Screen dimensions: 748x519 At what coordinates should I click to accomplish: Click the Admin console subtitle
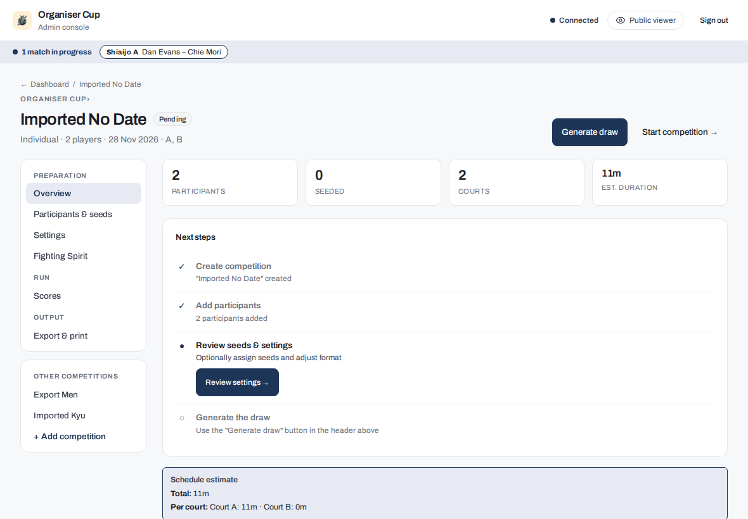click(63, 27)
